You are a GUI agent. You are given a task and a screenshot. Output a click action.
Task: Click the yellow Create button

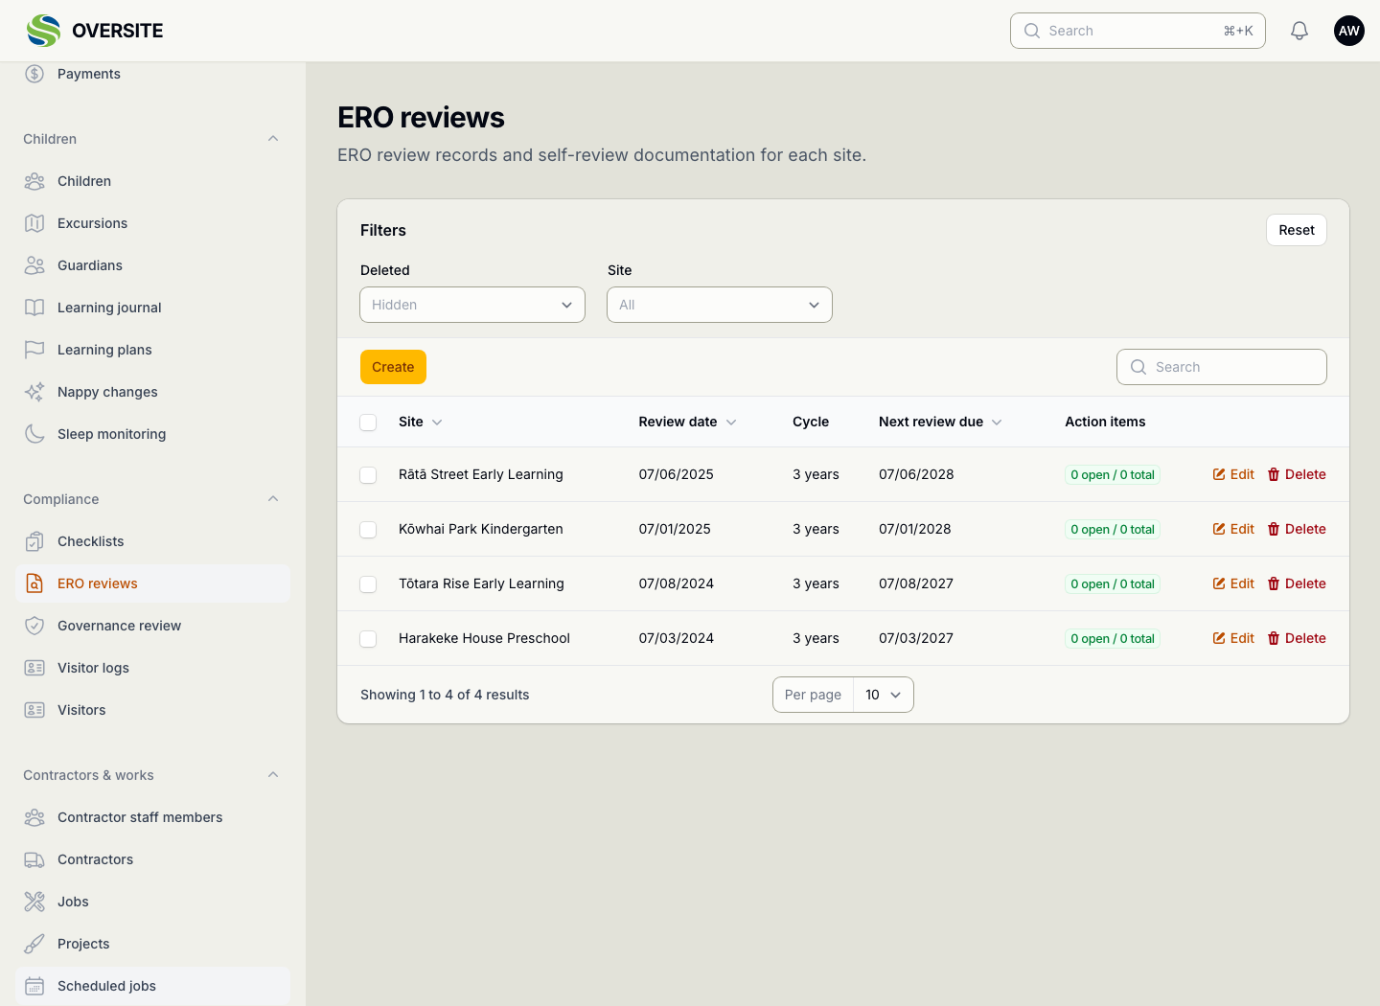393,367
